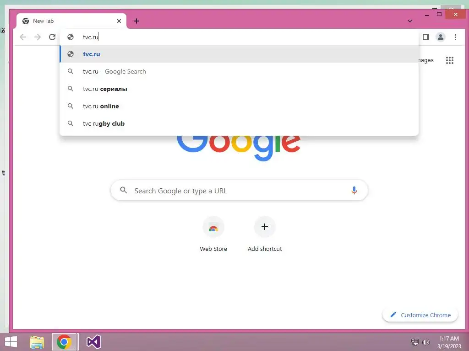Click Add shortcut tile
Image resolution: width=469 pixels, height=351 pixels.
click(265, 234)
